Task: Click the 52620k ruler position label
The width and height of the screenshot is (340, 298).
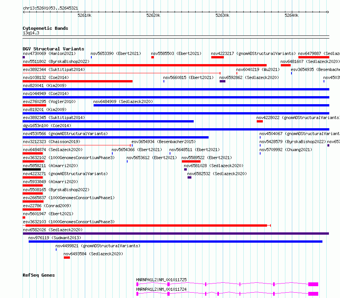Action: pos(153,15)
